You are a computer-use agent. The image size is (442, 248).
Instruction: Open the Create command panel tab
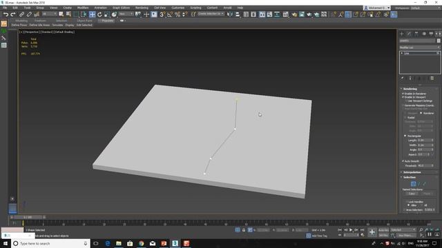click(402, 34)
